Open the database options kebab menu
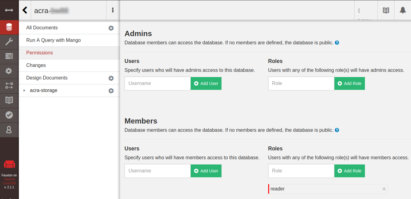The height and width of the screenshot is (199, 411). [113, 10]
